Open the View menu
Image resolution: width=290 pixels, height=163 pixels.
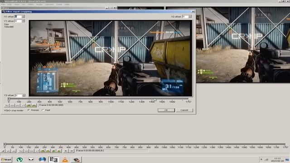tap(17, 5)
